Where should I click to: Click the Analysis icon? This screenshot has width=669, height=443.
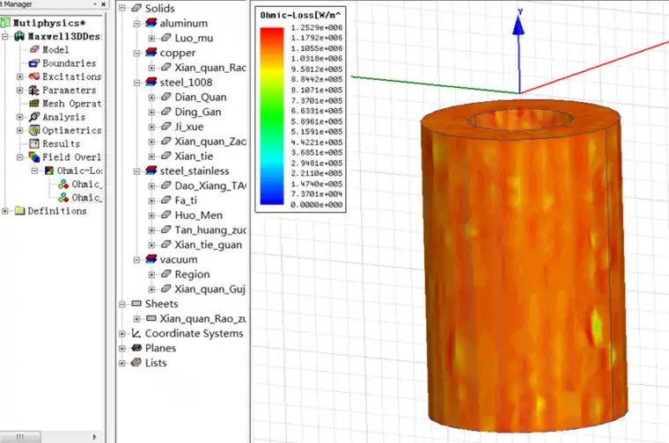click(x=34, y=117)
